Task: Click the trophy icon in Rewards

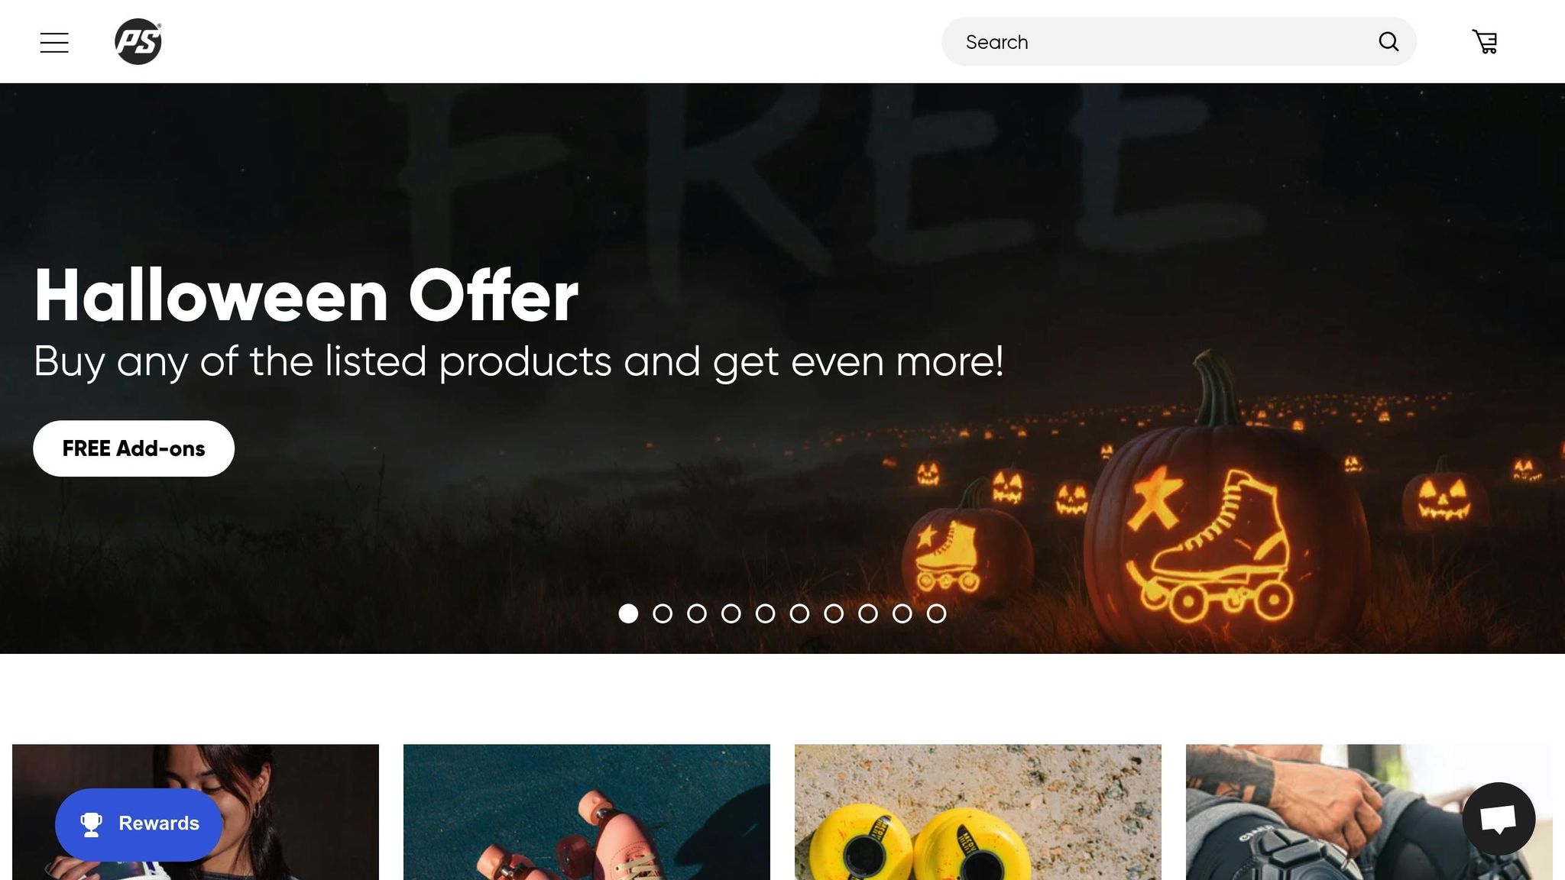Action: (92, 824)
